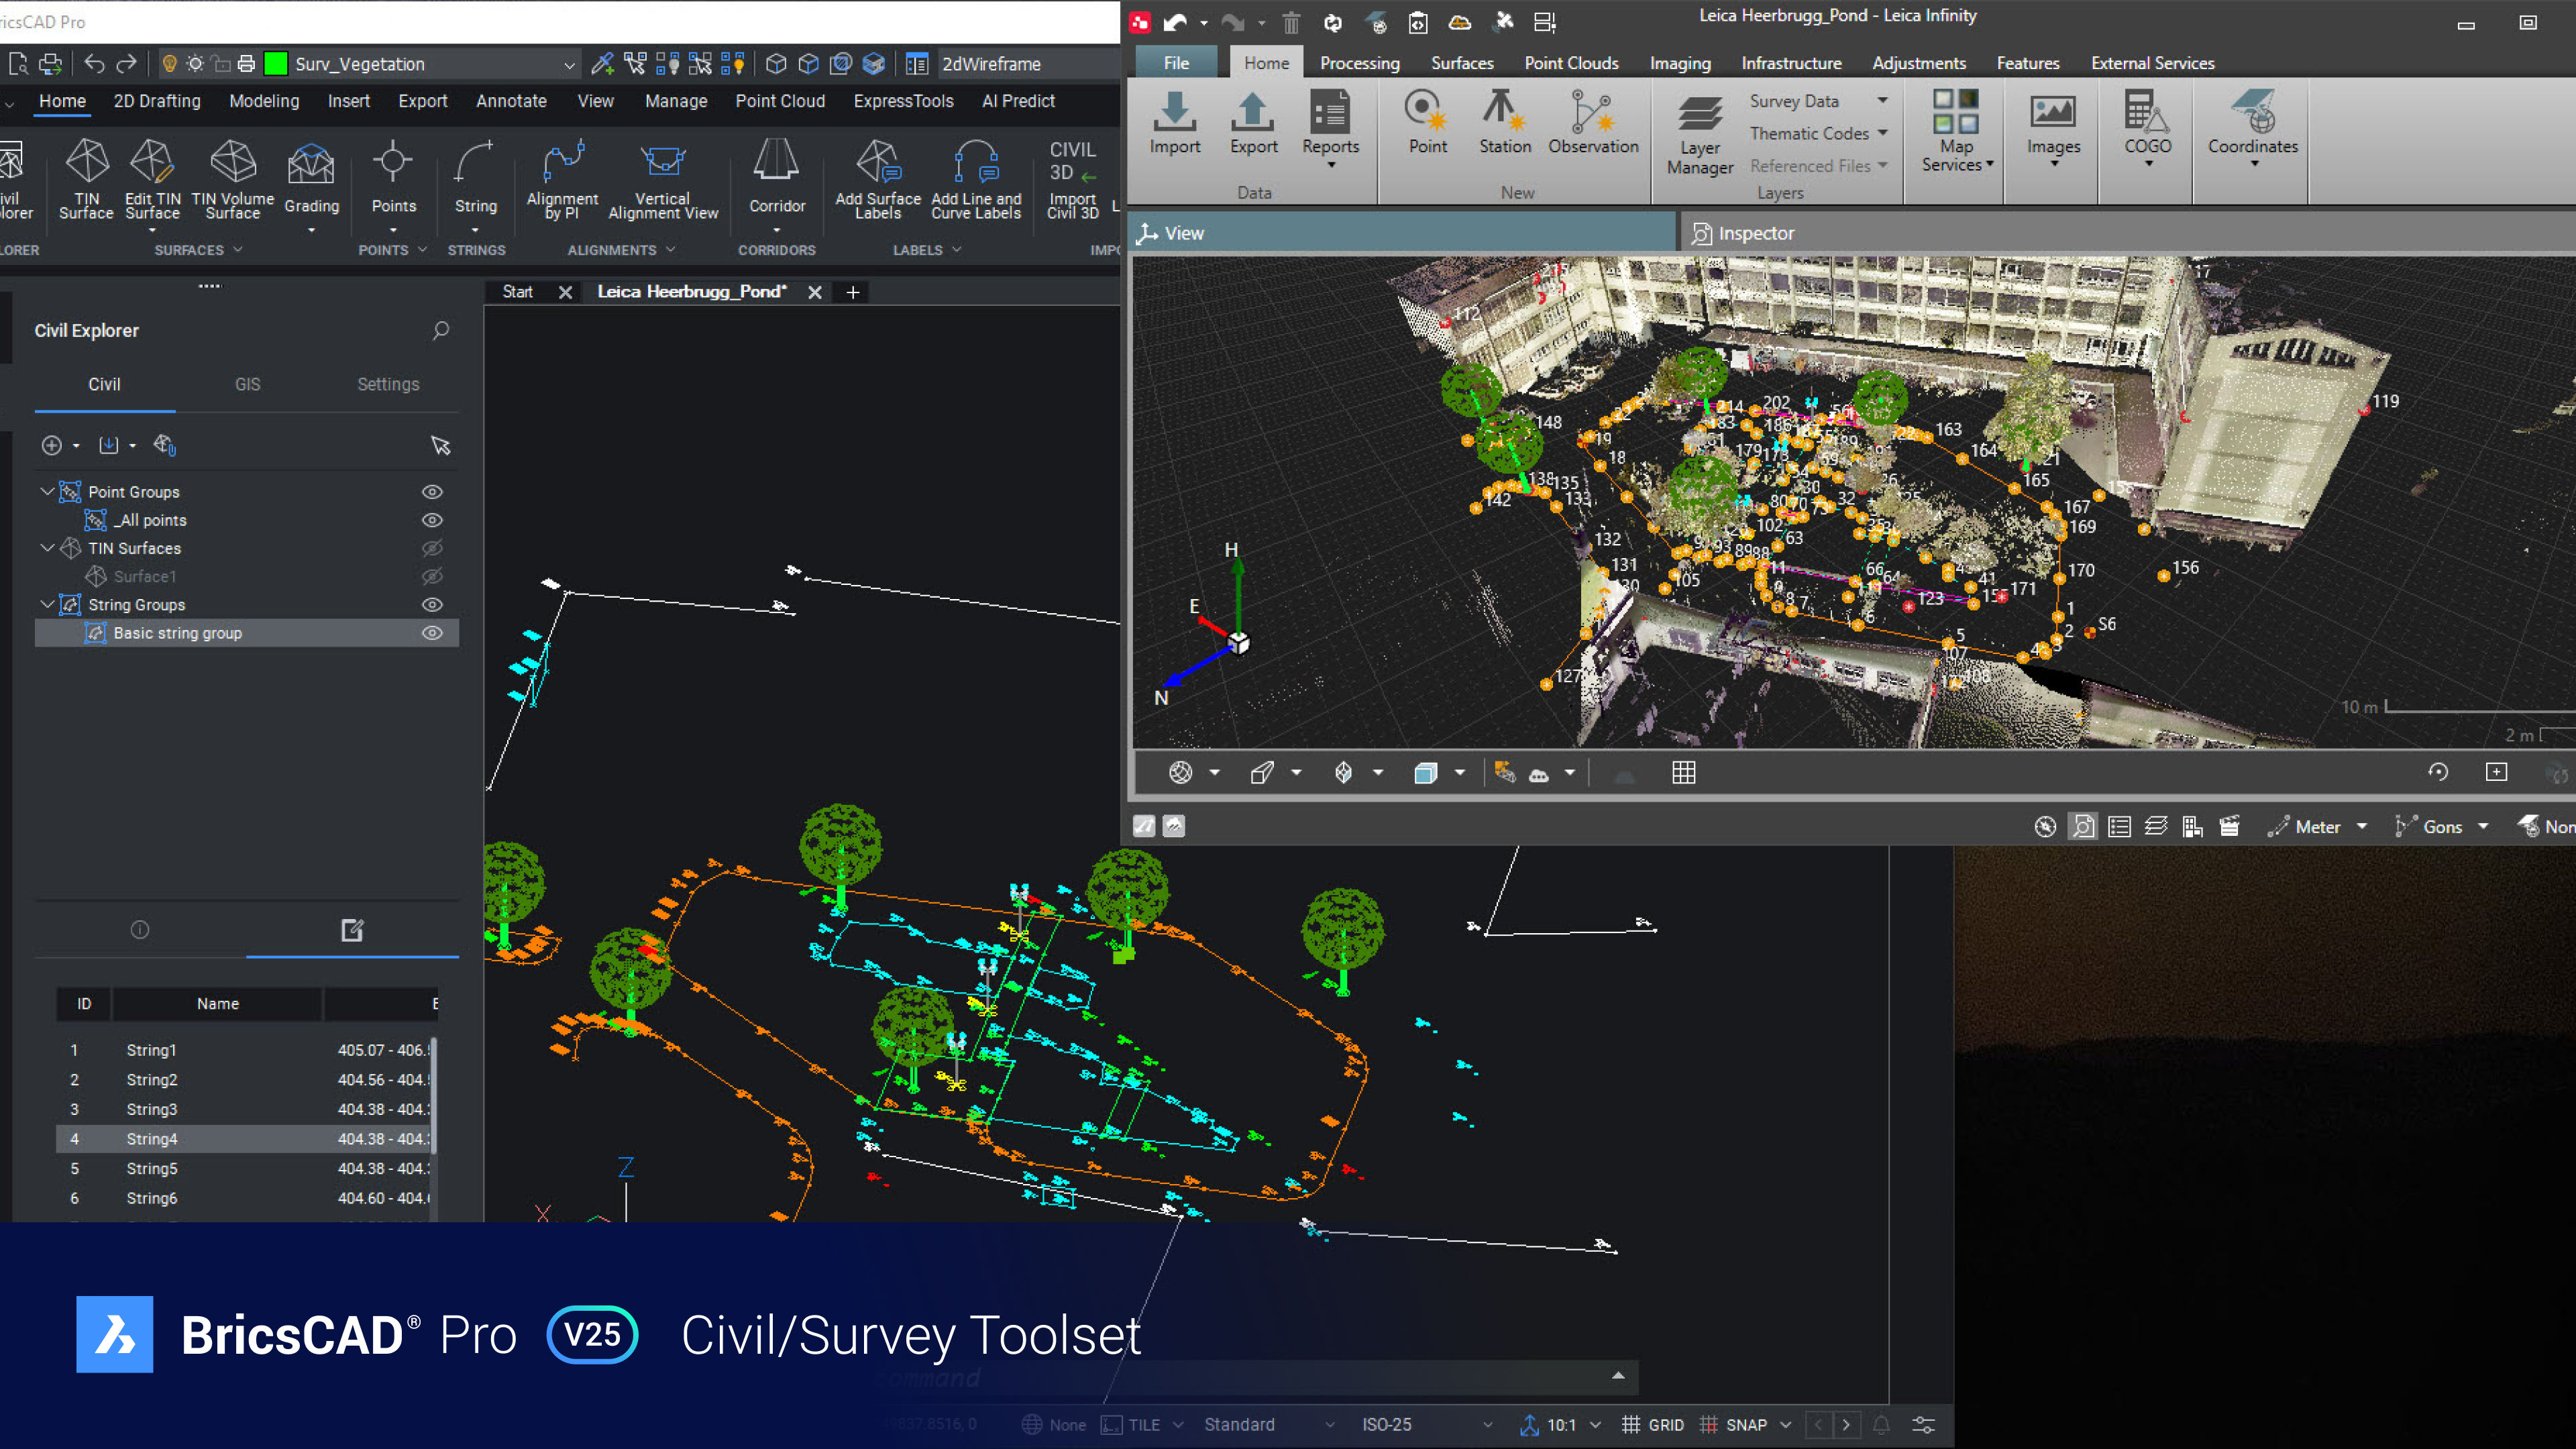Toggle visibility of Point Groups
Image resolution: width=2576 pixels, height=1449 pixels.
(x=432, y=492)
